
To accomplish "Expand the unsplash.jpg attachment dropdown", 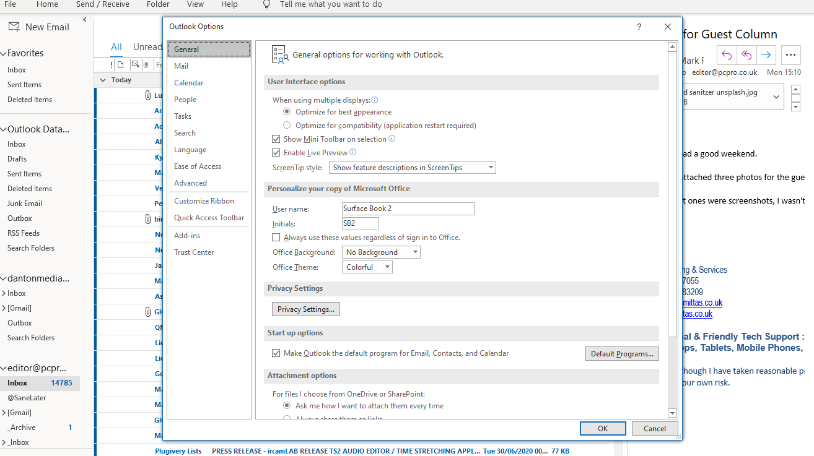I will (776, 97).
